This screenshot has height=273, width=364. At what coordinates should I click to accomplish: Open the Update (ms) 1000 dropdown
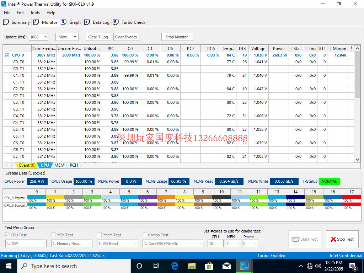[38, 37]
